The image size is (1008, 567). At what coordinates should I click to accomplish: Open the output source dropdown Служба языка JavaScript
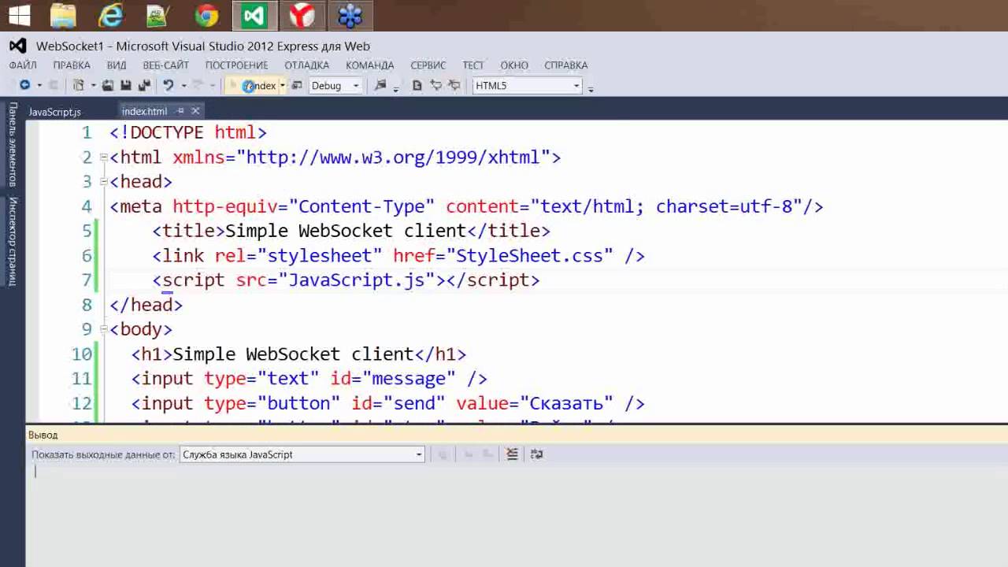[x=302, y=454]
